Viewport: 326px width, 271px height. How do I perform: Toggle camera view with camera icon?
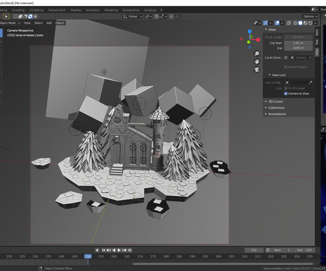tap(256, 70)
